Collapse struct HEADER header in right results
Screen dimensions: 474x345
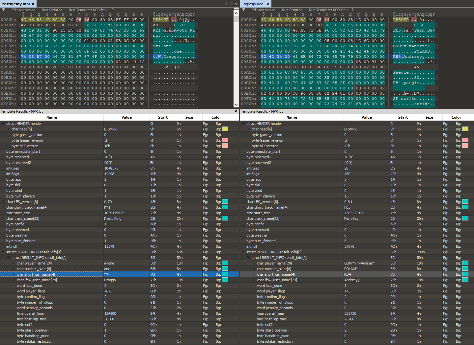click(243, 124)
